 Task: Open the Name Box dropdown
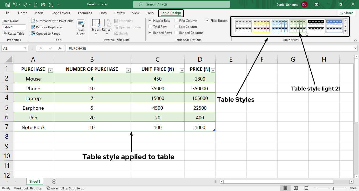click(x=25, y=48)
